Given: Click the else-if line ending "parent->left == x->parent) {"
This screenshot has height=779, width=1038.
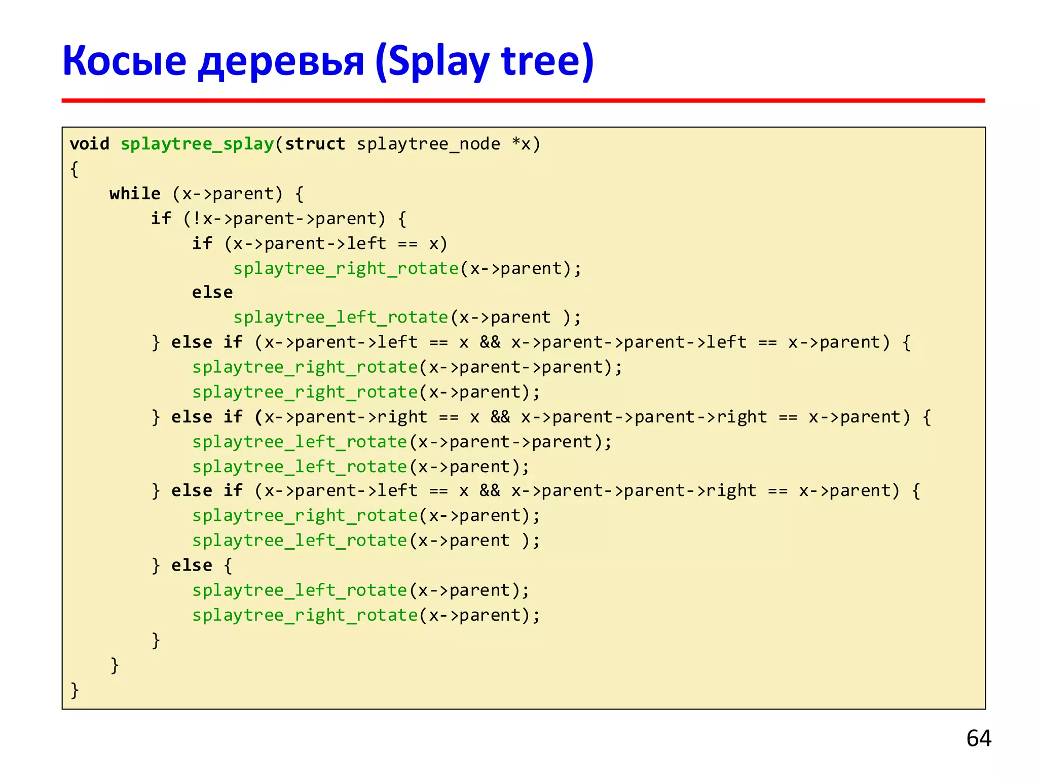Looking at the screenshot, I should tap(531, 342).
